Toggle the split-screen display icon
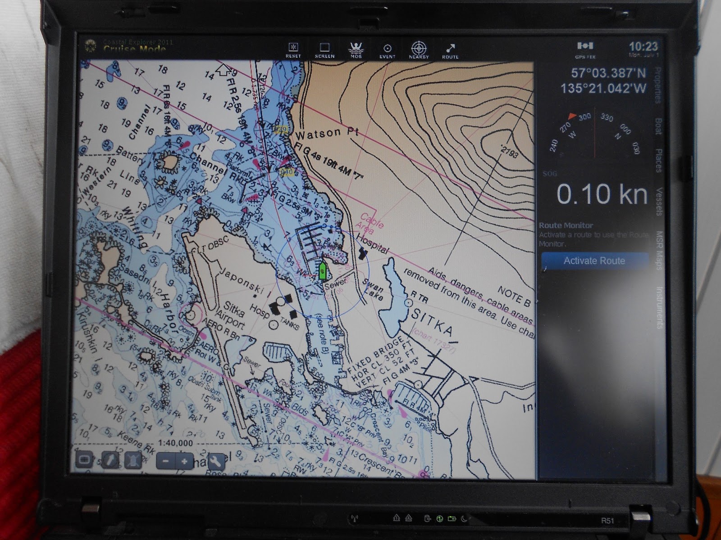Image resolution: width=721 pixels, height=540 pixels. [x=85, y=460]
